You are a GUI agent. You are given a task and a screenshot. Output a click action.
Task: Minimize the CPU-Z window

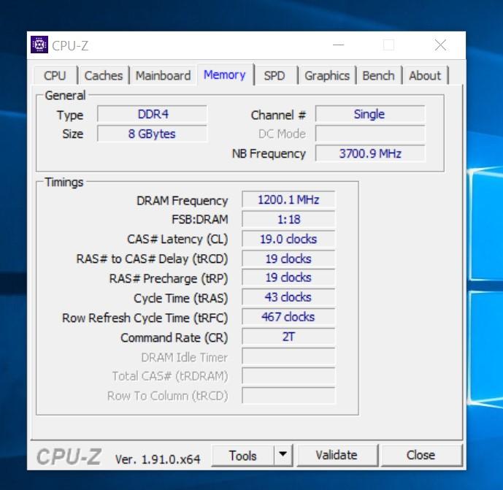click(339, 45)
